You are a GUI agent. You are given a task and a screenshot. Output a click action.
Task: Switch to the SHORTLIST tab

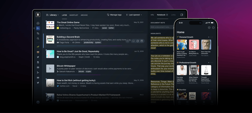pyautogui.click(x=73, y=15)
